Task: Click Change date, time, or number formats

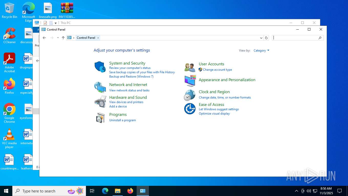Action: tap(225, 97)
